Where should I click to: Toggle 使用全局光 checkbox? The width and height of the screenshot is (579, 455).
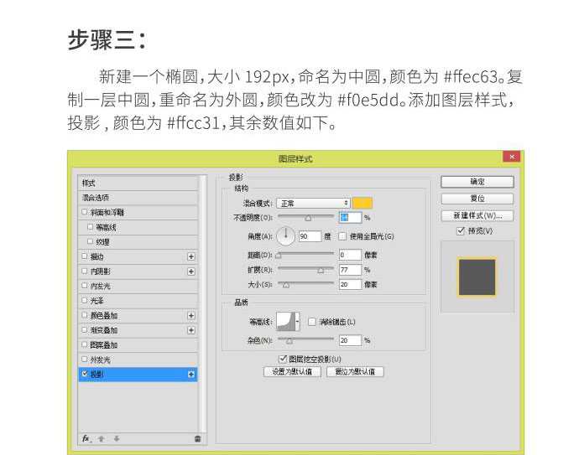tap(342, 236)
